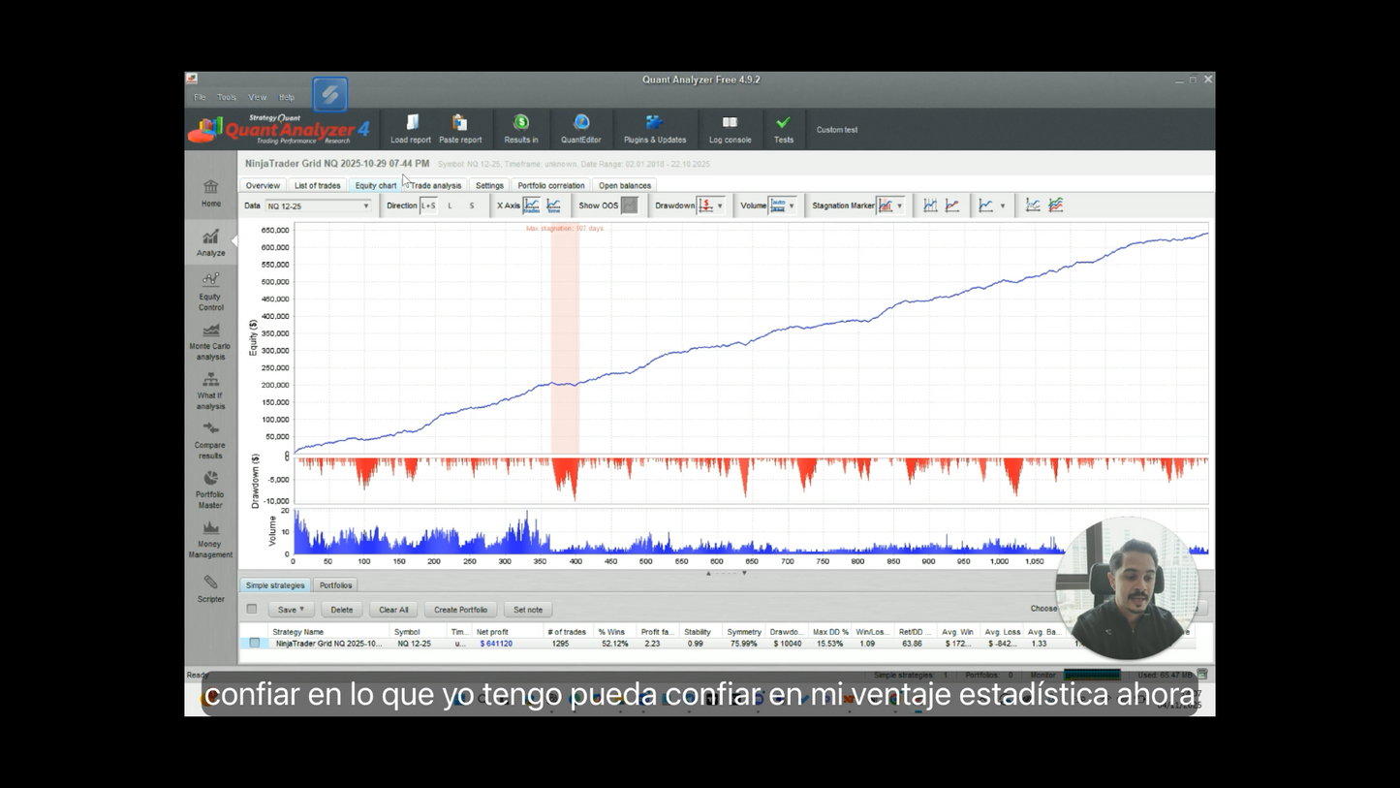Click the bar chart icon after Stagnation Marker
Image resolution: width=1400 pixels, height=788 pixels.
930,205
